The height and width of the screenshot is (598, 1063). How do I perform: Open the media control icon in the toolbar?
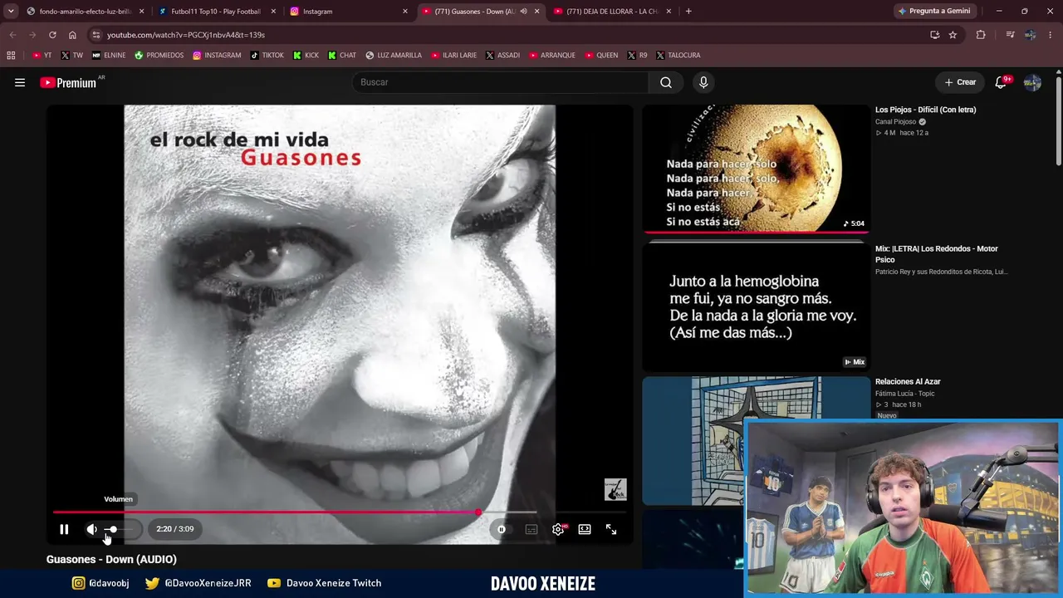pyautogui.click(x=1010, y=35)
